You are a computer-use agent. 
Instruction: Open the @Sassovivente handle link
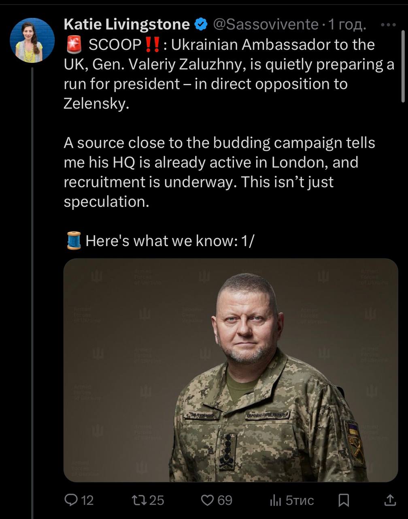coord(266,25)
